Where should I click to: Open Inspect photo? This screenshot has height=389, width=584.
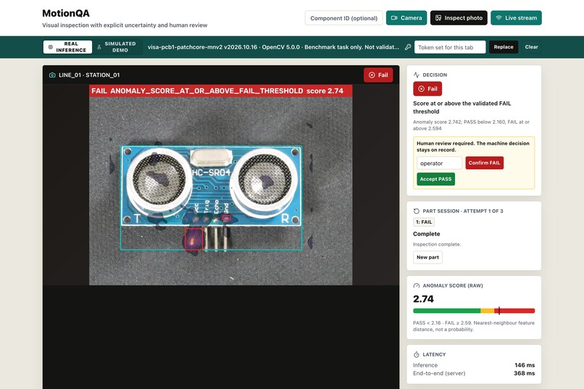click(459, 18)
